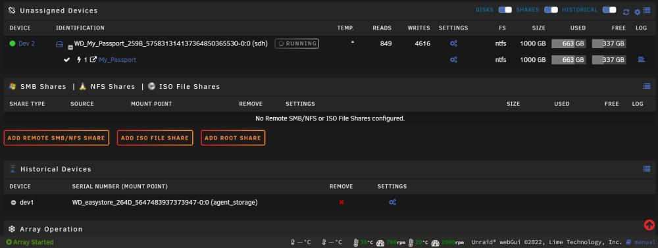Click the Array Started status
Image resolution: width=658 pixels, height=248 pixels.
30,242
